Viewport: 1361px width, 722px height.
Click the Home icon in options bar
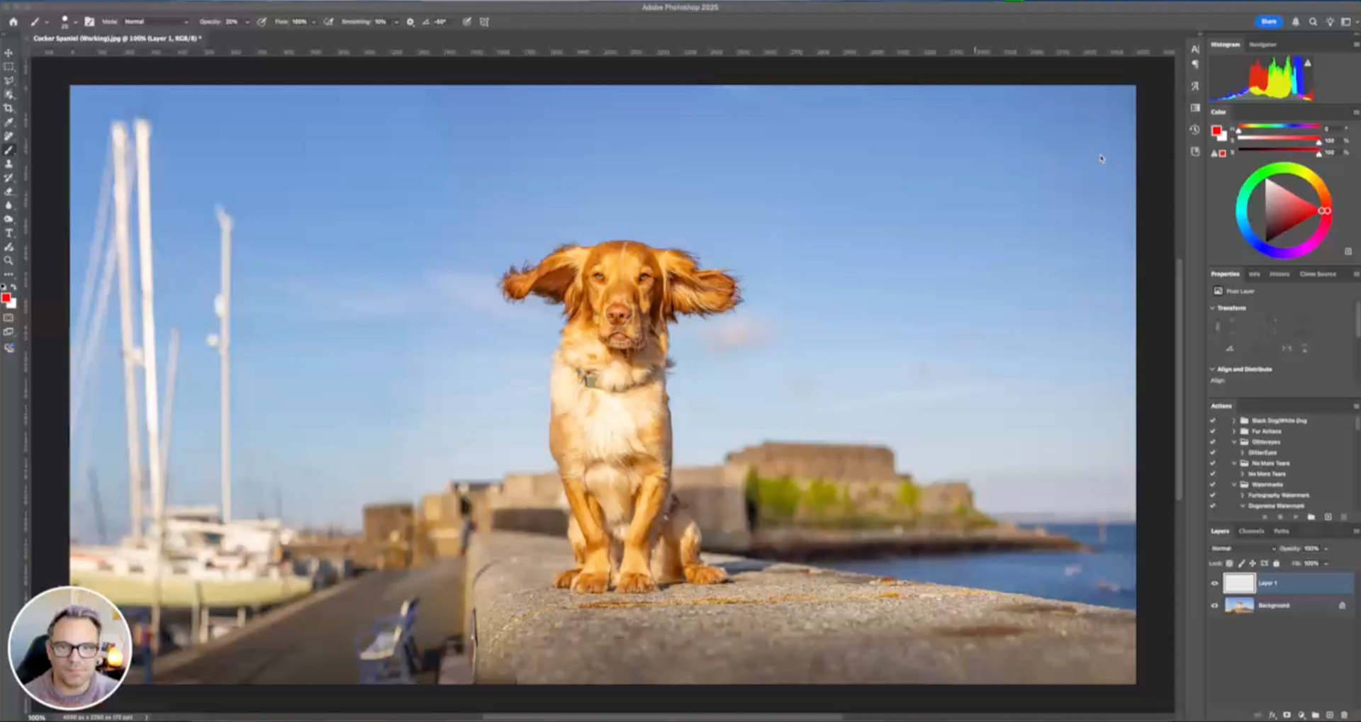click(13, 22)
